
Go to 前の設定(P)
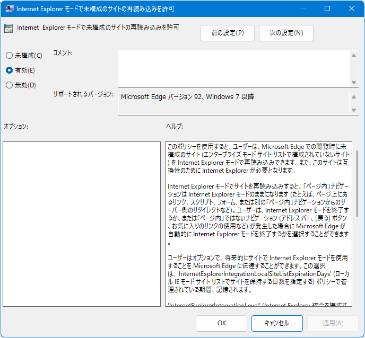pyautogui.click(x=227, y=33)
